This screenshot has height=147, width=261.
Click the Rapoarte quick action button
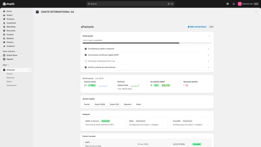click(x=128, y=104)
